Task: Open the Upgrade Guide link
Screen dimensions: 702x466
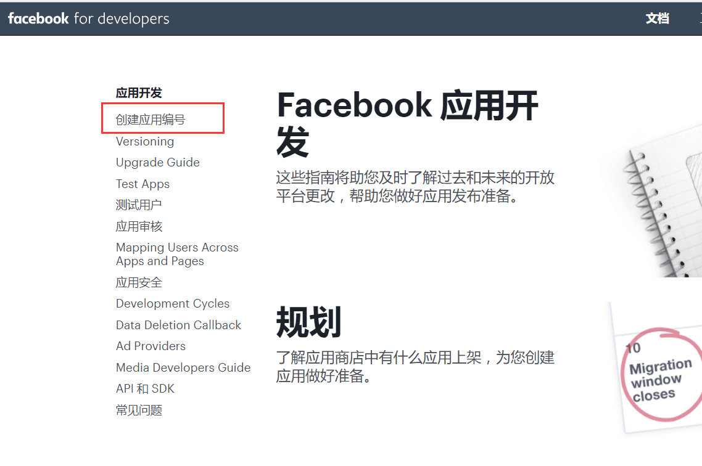Action: (158, 162)
